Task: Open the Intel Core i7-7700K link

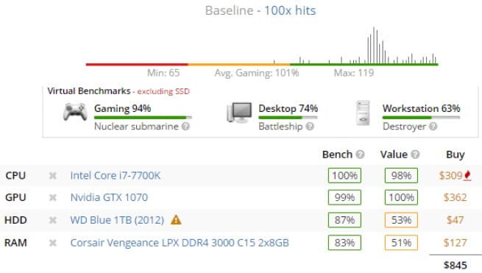Action: pos(116,176)
